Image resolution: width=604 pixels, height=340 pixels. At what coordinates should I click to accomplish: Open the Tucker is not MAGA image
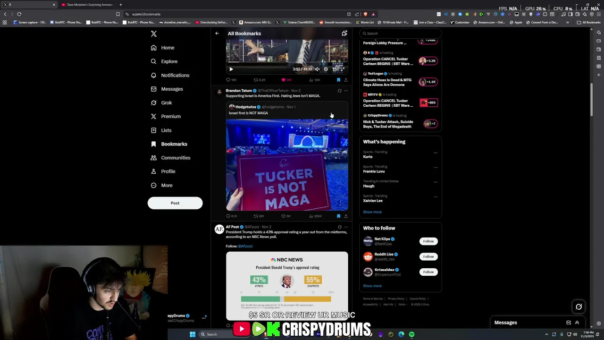click(287, 164)
